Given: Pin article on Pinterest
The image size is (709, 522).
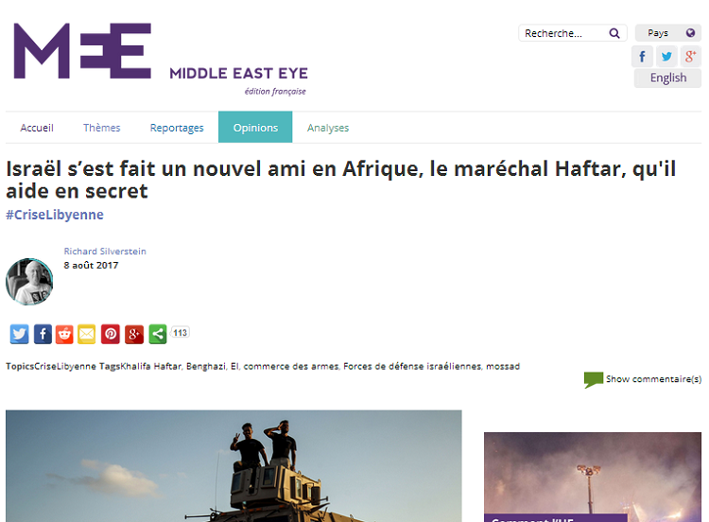Looking at the screenshot, I should [x=111, y=334].
